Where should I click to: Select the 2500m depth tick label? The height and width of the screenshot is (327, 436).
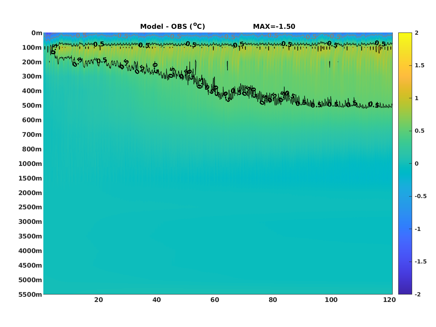tap(30, 207)
